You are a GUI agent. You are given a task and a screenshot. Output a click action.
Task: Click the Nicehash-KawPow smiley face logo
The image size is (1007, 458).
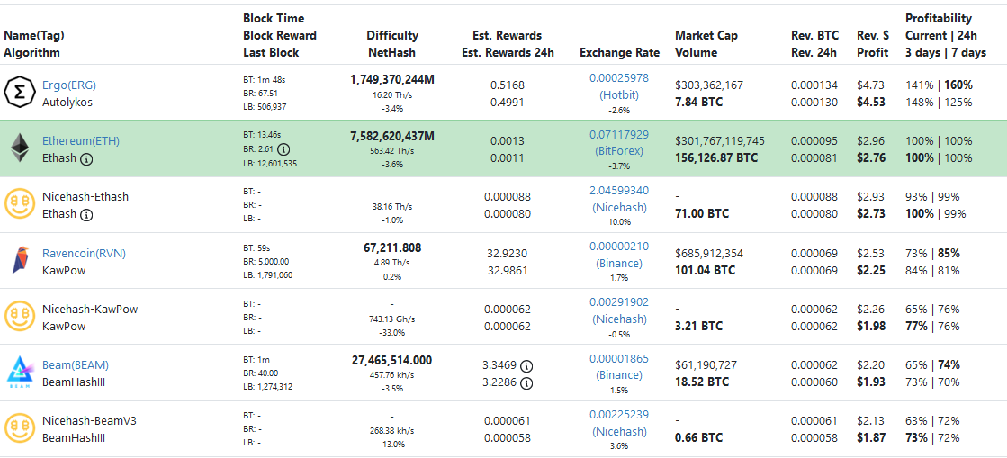click(x=19, y=316)
